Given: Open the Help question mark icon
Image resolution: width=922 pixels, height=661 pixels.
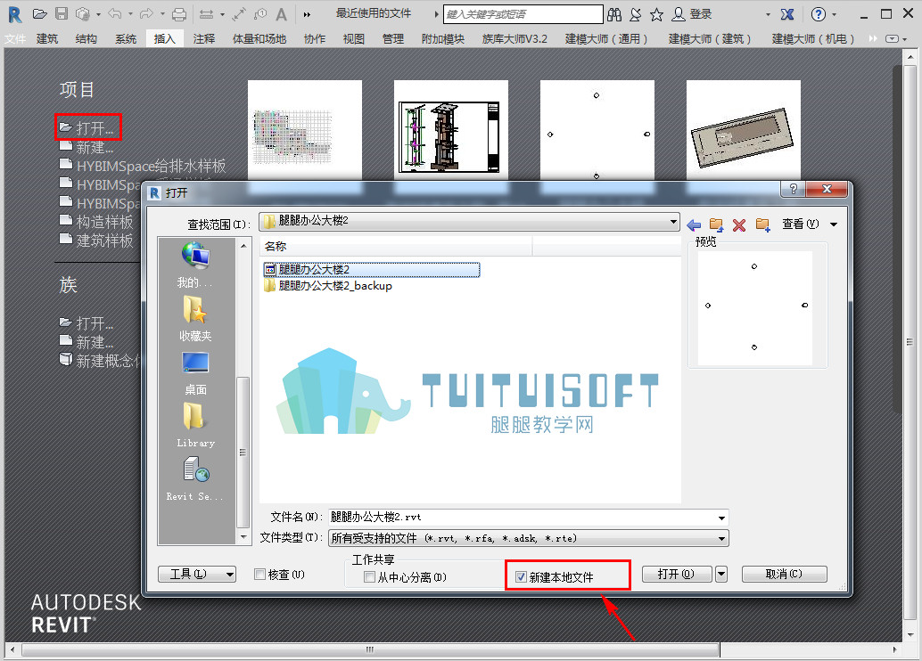Looking at the screenshot, I should click(x=818, y=14).
